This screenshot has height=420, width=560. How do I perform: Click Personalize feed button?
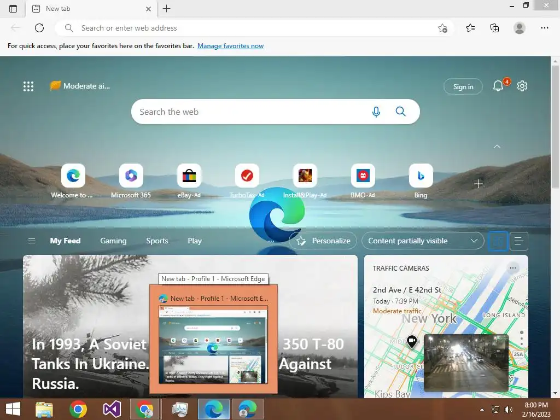(323, 241)
